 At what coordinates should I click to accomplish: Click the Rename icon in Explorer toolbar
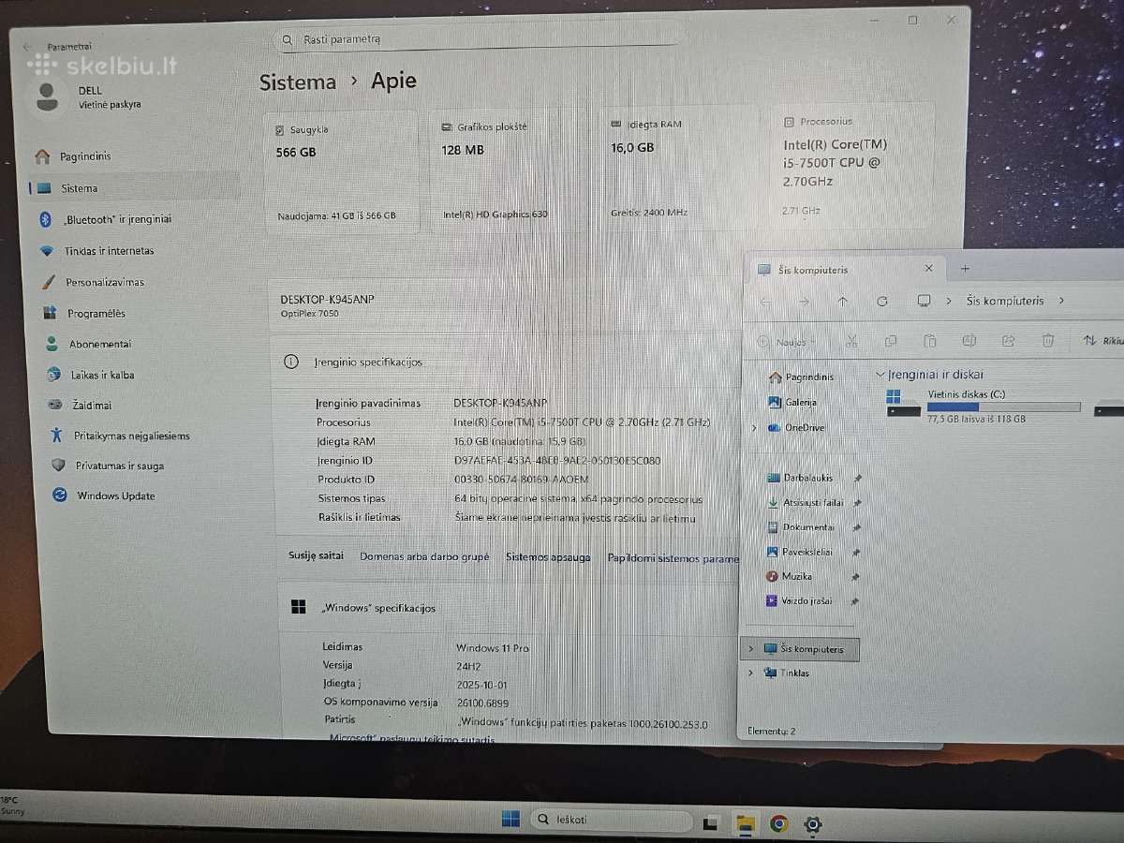pyautogui.click(x=969, y=341)
